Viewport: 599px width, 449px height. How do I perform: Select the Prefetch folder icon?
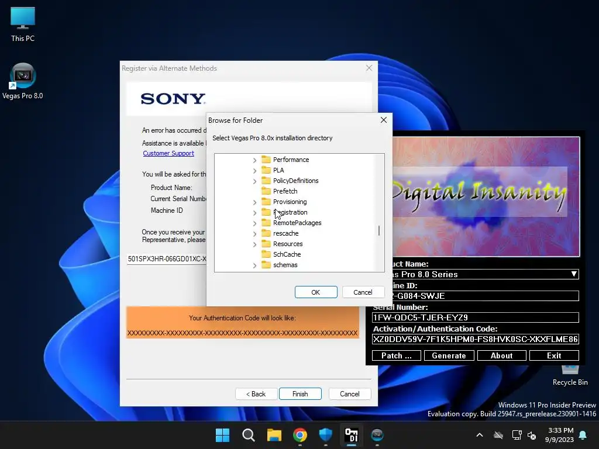[266, 191]
